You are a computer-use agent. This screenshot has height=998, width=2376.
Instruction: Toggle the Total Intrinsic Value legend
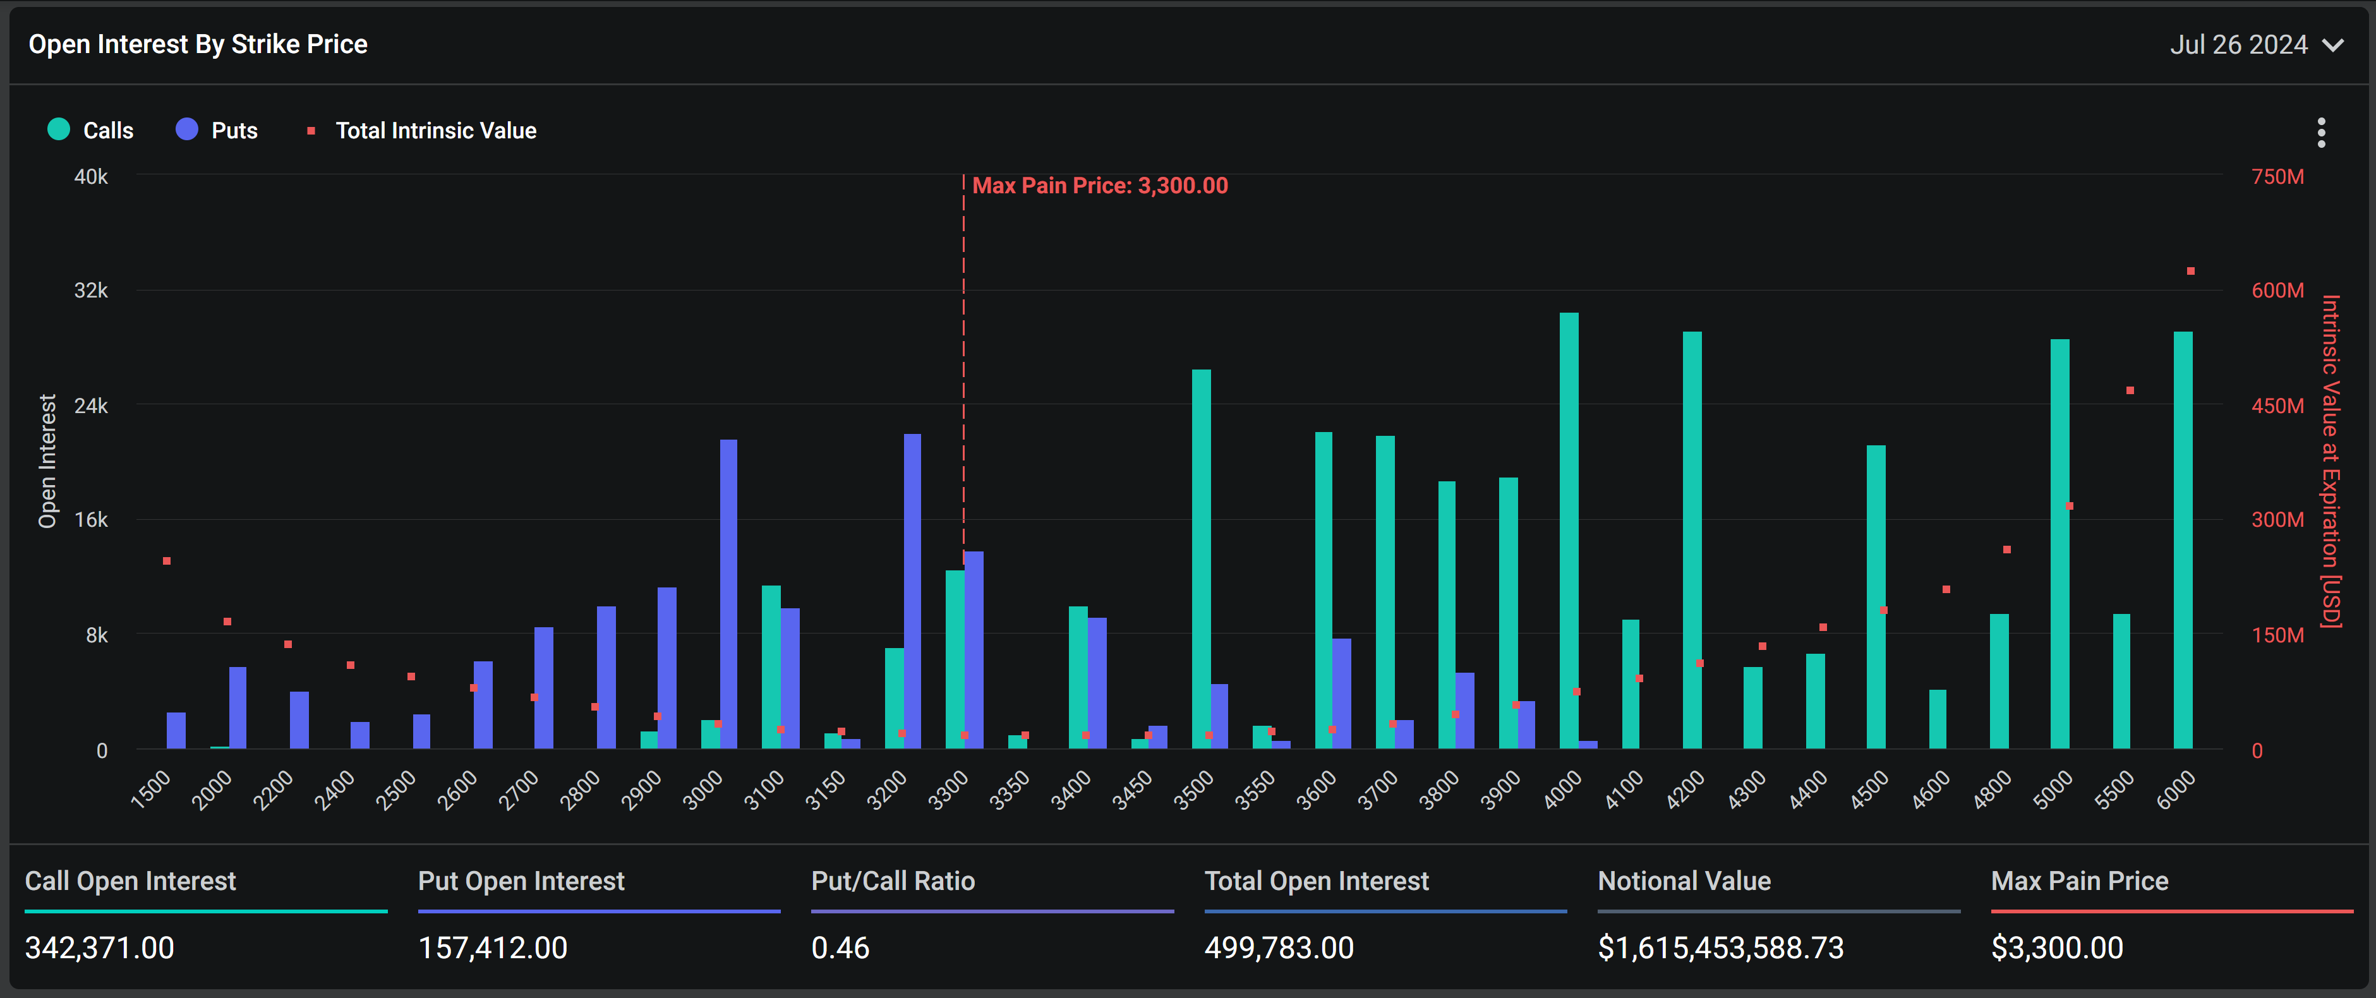pos(435,131)
